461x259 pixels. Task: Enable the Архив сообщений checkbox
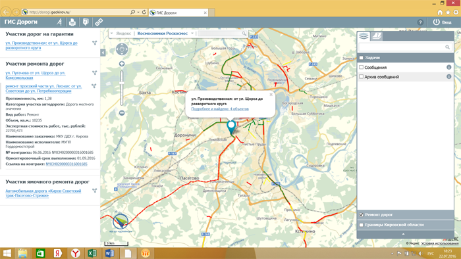click(362, 76)
